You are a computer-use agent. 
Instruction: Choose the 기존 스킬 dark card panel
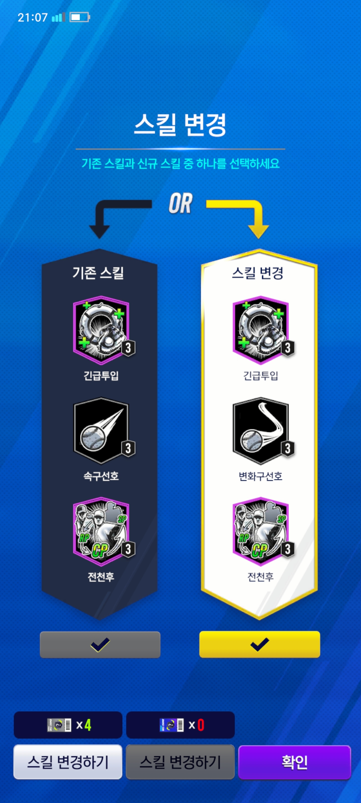[100, 434]
